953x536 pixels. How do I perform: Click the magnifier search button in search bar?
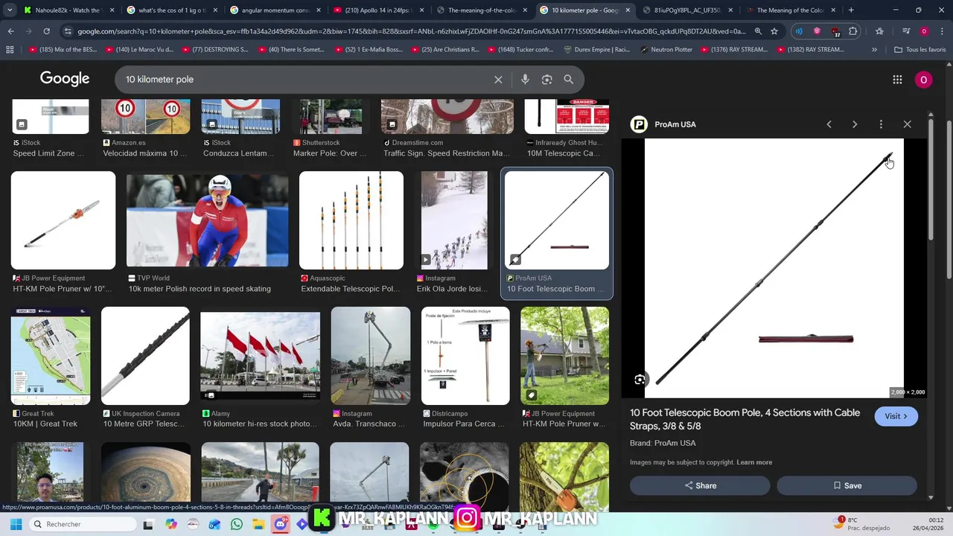pos(568,80)
